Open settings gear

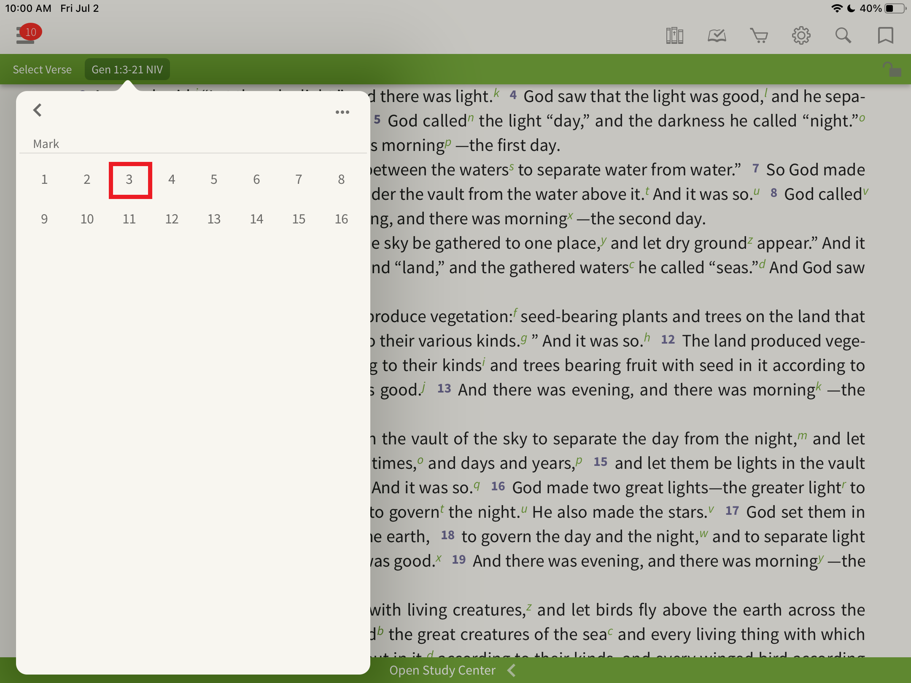pos(801,35)
